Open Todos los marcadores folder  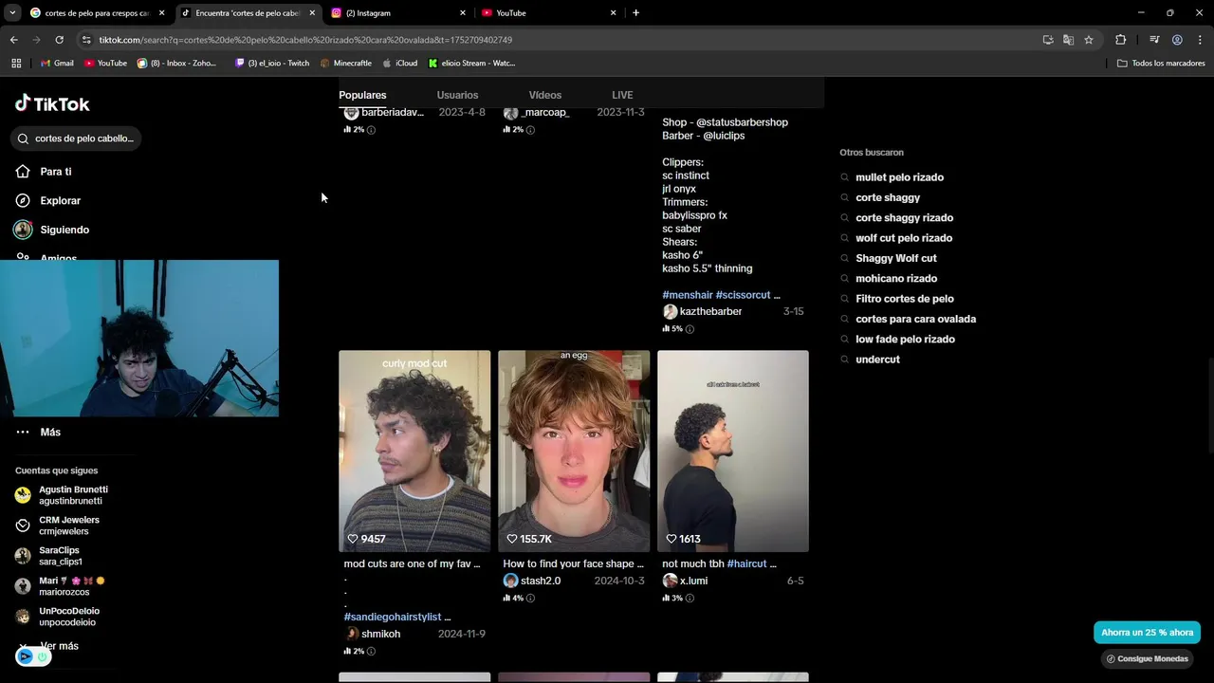(x=1161, y=64)
